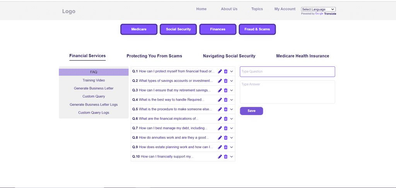This screenshot has width=396, height=188.
Task: Expand Q.9 estate planning answer
Action: (232, 147)
